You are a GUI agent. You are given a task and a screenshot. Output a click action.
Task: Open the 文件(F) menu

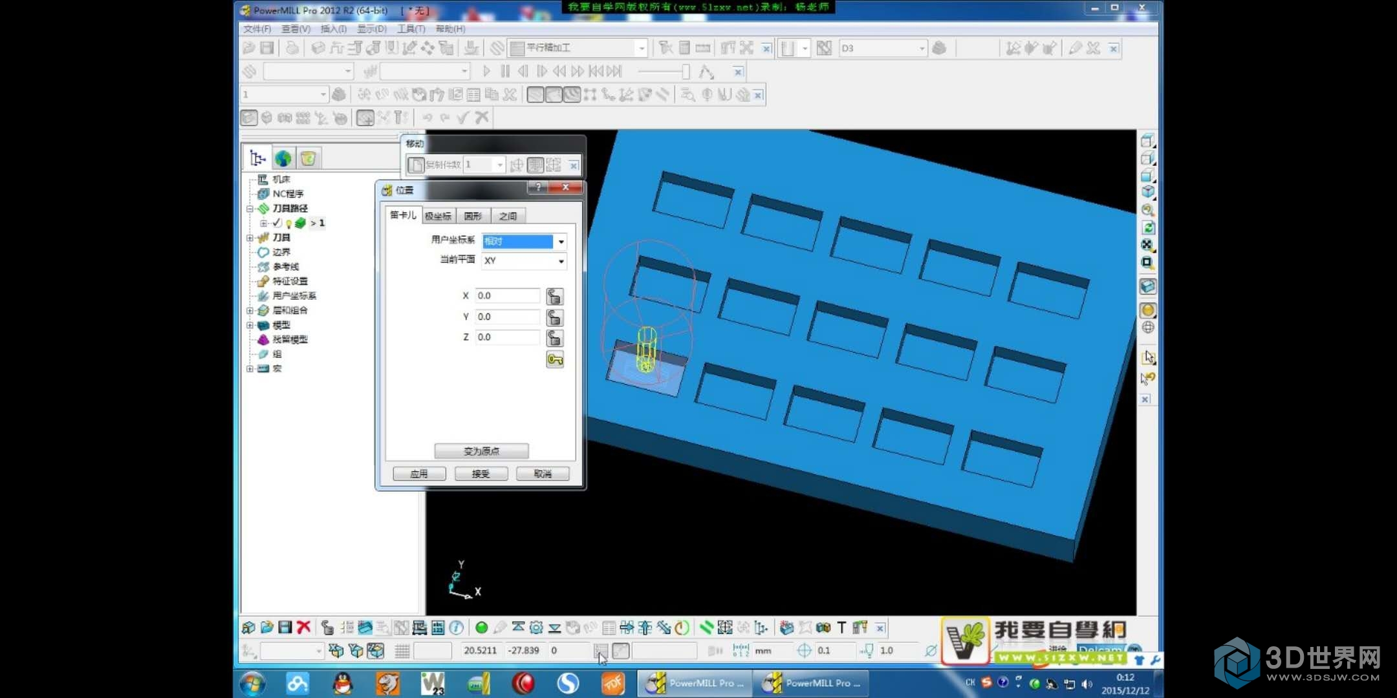257,29
